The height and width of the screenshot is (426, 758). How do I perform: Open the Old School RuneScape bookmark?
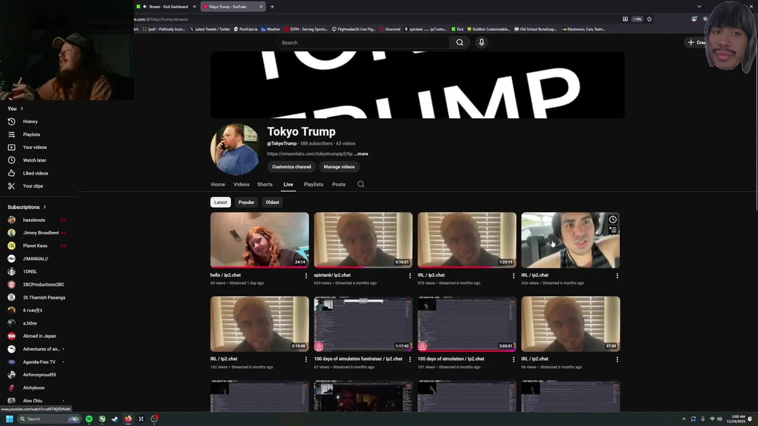(535, 29)
